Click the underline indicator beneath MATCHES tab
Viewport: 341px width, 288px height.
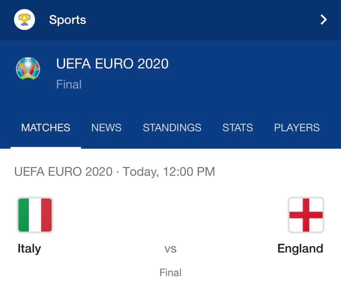[46, 148]
